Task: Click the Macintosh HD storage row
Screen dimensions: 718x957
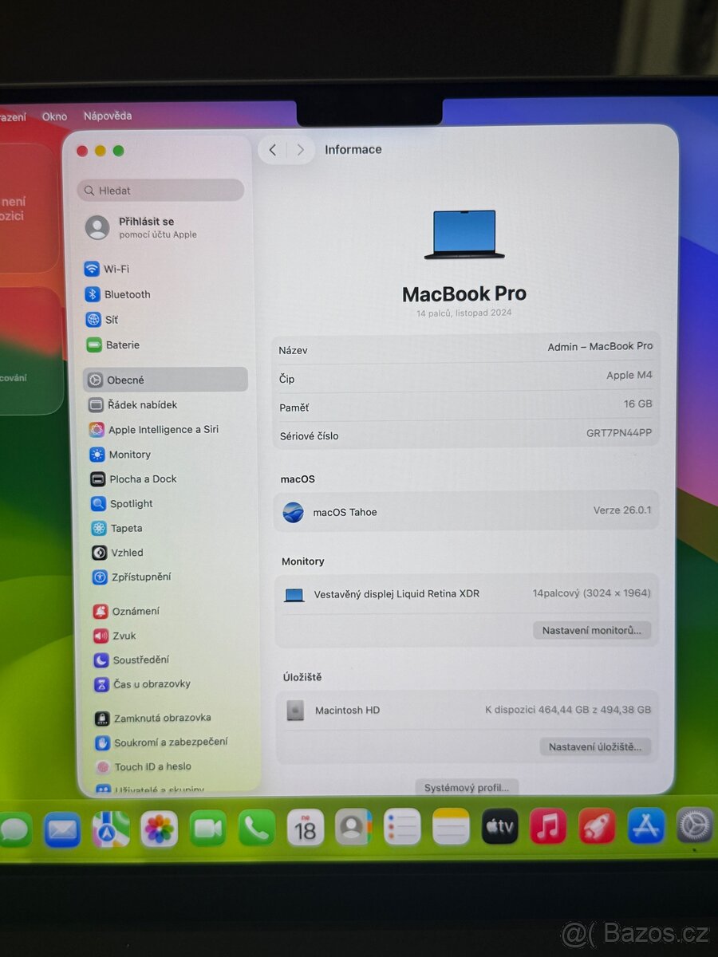Action: [x=467, y=710]
